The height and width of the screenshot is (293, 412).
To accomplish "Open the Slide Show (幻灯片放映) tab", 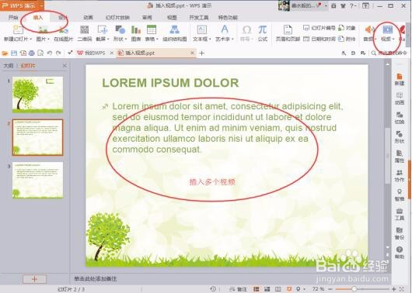I will 117,18.
